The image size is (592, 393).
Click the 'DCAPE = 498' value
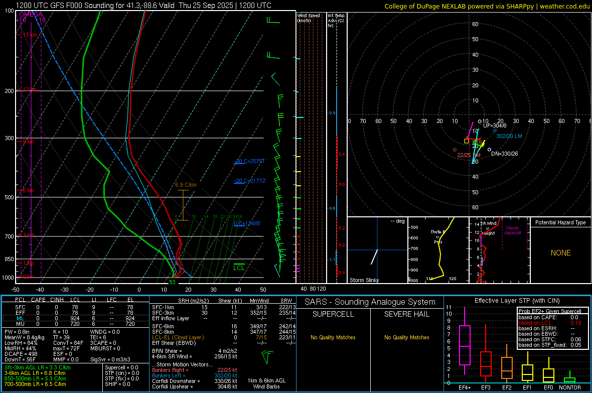[x=21, y=354]
